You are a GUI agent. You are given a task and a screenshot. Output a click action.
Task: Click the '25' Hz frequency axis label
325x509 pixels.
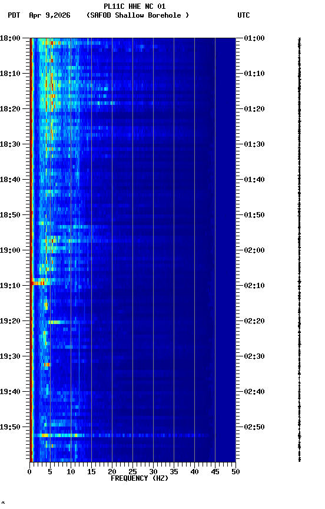(x=132, y=472)
